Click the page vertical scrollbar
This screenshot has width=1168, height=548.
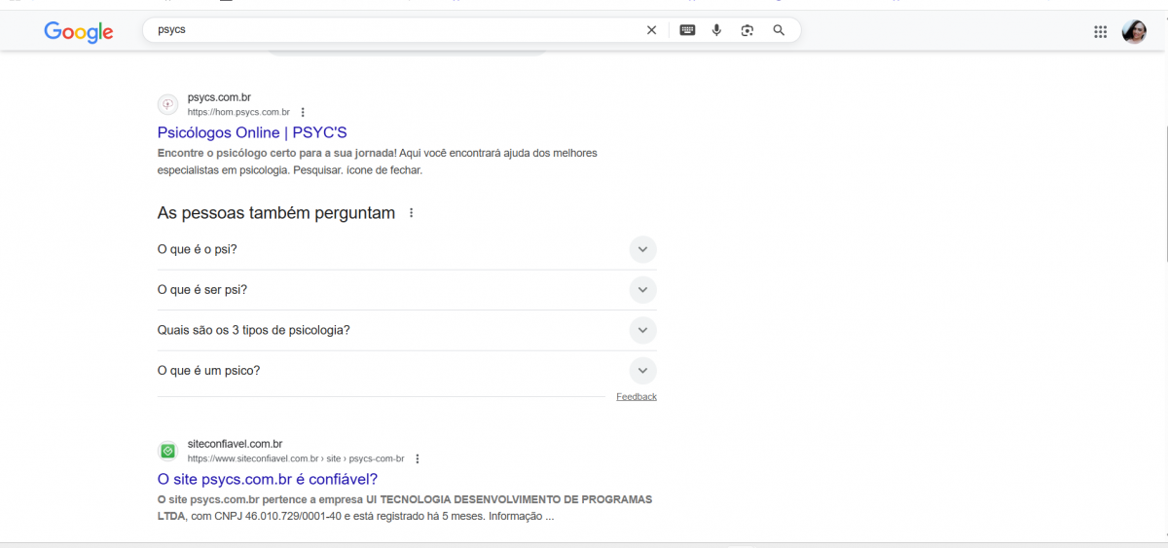coord(1163,195)
